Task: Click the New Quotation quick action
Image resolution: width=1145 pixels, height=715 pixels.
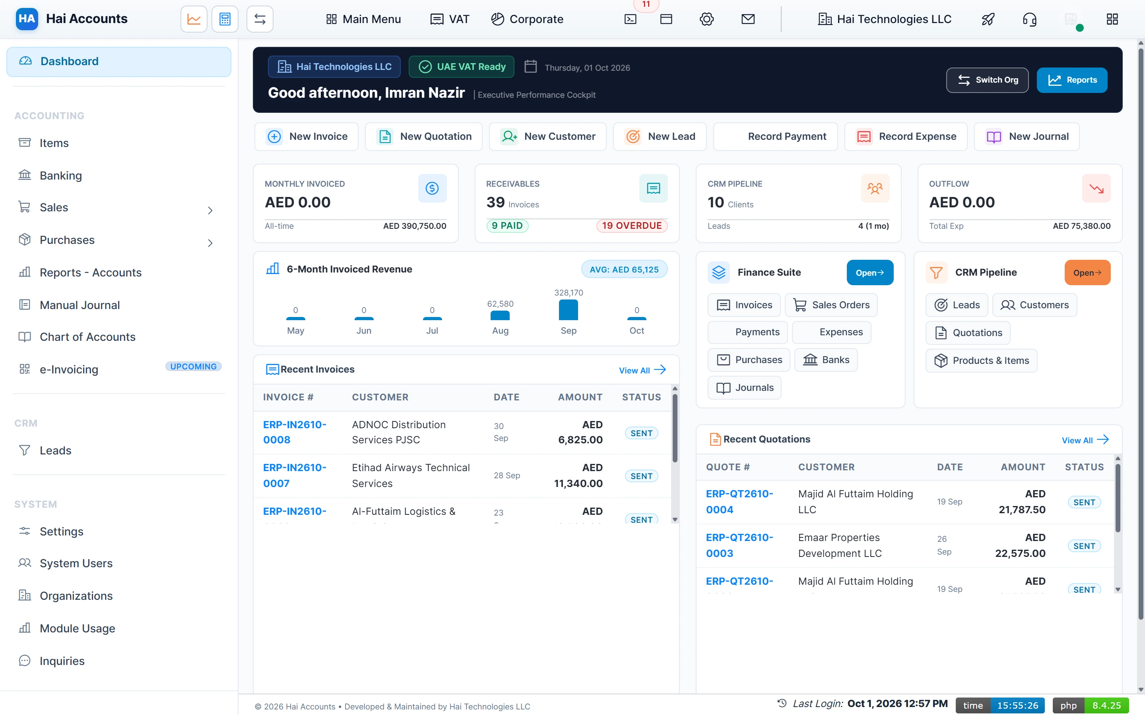Action: [x=423, y=137]
